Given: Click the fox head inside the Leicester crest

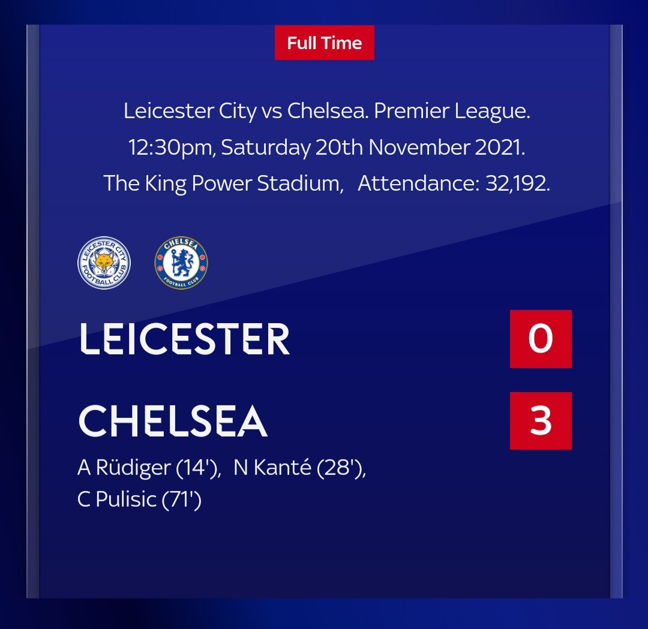Looking at the screenshot, I should coord(104,263).
